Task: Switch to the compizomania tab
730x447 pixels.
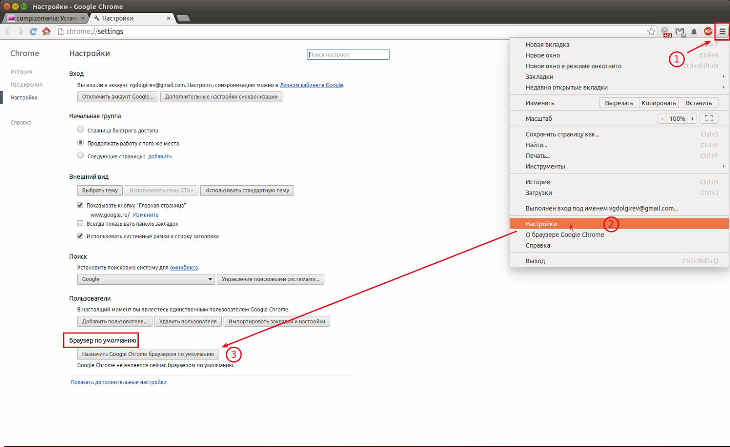Action: pos(47,18)
